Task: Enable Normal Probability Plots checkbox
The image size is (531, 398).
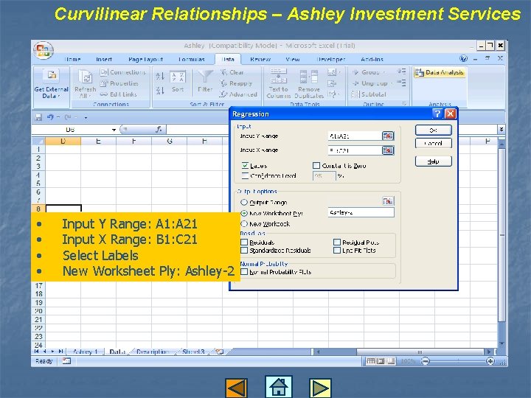Action: point(244,272)
